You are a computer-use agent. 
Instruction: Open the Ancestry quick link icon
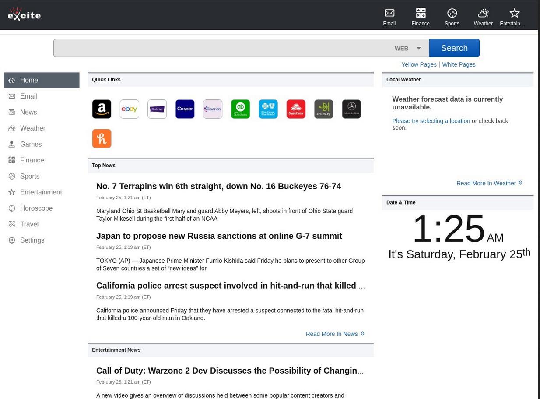[x=323, y=109]
